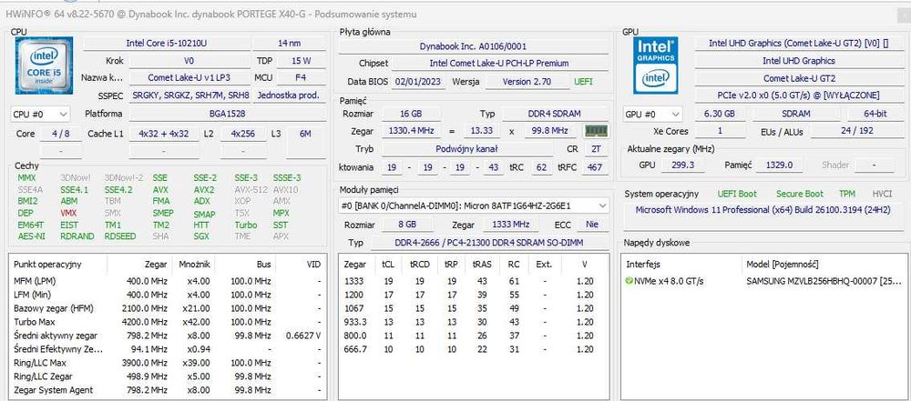
Task: Click the 14 nm process field
Action: tap(290, 43)
